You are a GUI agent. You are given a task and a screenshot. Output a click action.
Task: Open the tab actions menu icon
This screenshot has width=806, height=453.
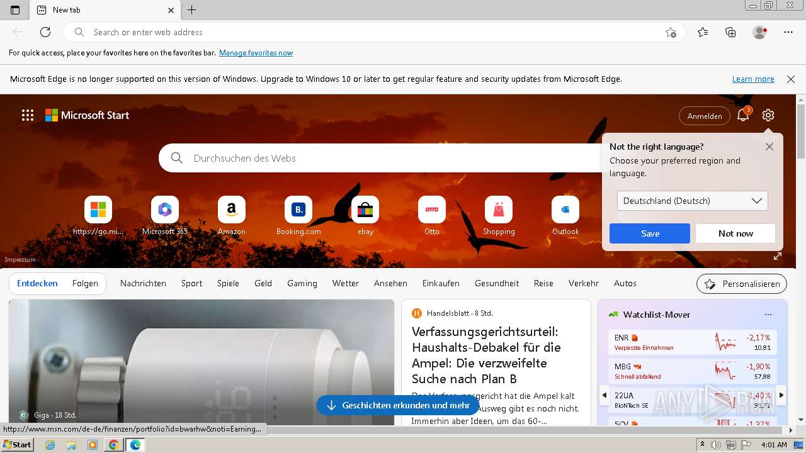(15, 10)
